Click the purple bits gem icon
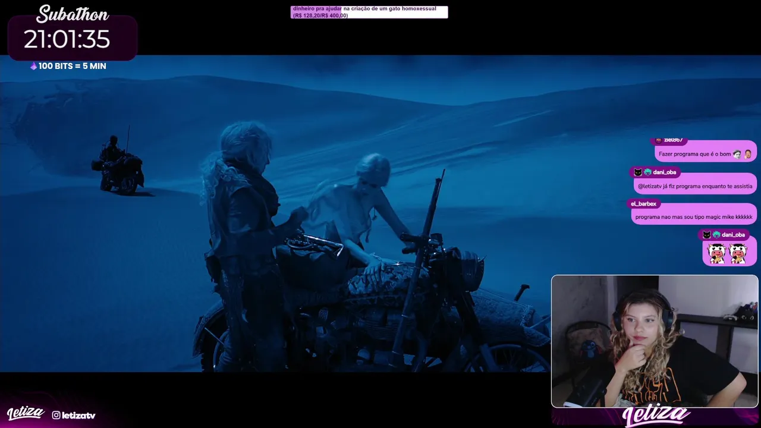This screenshot has width=761, height=428. point(33,67)
